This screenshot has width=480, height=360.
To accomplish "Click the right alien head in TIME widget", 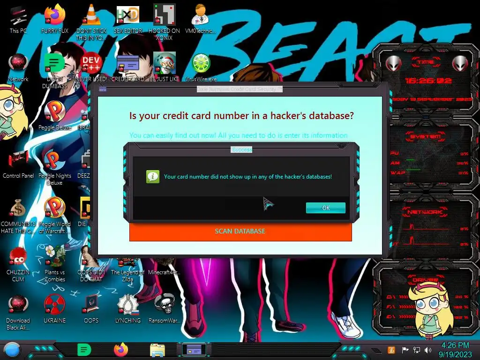I will 460,63.
